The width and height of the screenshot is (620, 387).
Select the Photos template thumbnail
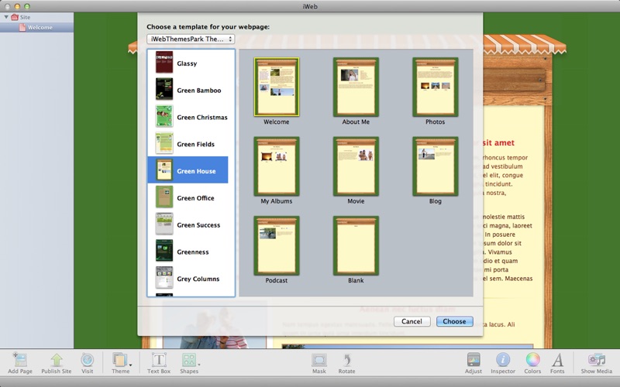point(436,87)
